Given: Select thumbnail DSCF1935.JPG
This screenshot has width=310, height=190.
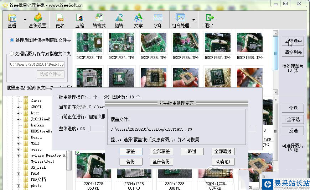Looking at the screenshot, I should [x=154, y=42].
